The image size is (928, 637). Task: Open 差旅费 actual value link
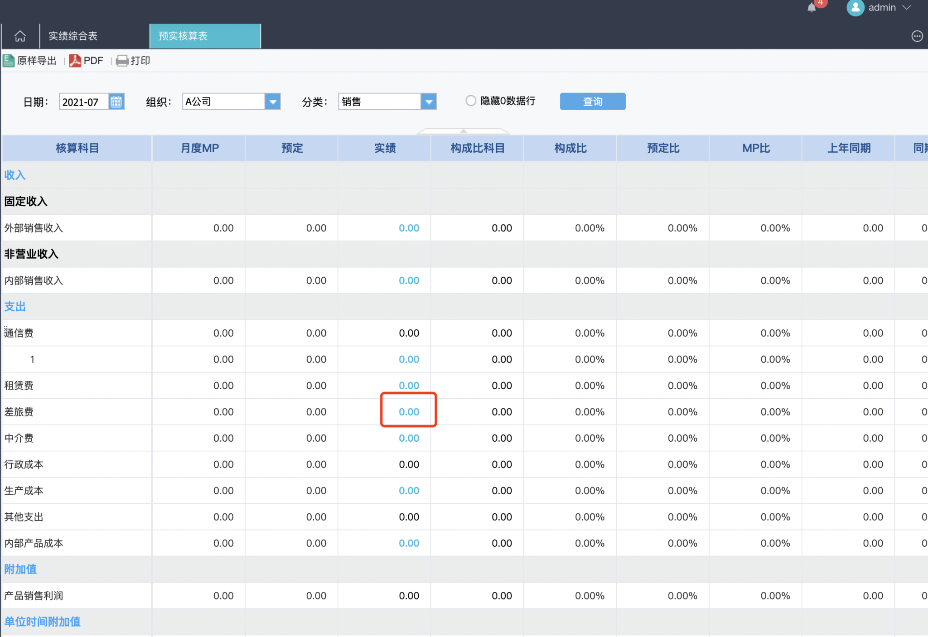409,412
